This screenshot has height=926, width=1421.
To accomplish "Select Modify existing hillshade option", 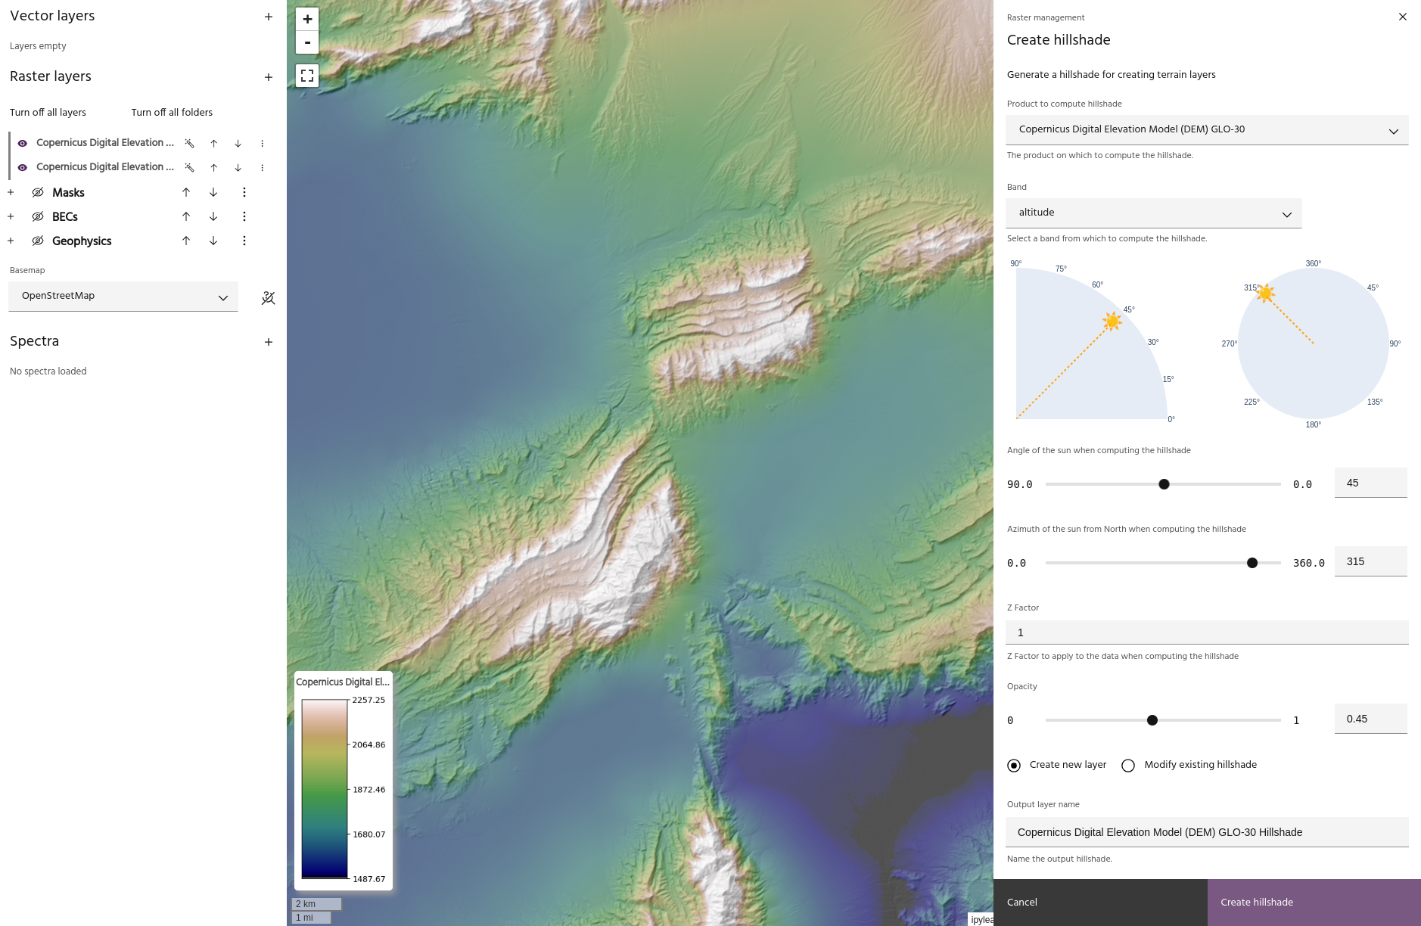I will [x=1128, y=766].
